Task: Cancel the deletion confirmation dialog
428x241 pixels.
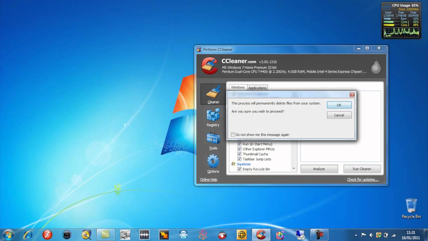Action: [339, 115]
